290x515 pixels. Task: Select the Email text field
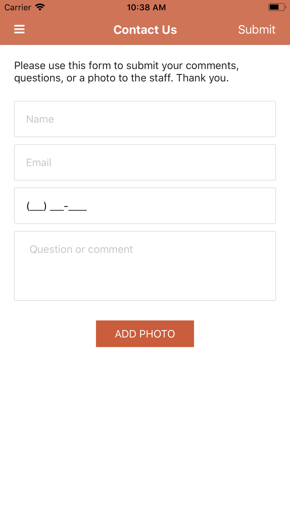coord(145,162)
